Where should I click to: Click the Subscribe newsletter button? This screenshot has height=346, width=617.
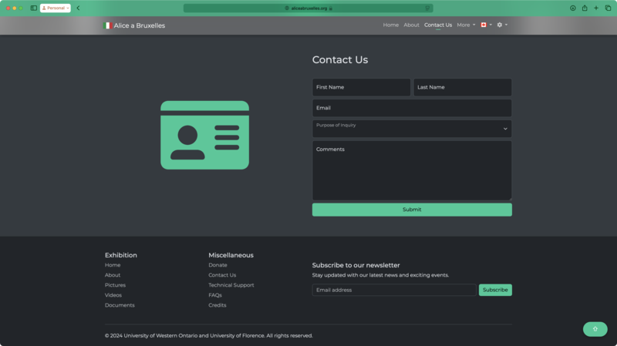(495, 290)
